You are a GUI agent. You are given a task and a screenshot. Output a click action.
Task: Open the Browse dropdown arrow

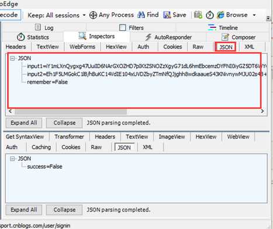(x=254, y=15)
